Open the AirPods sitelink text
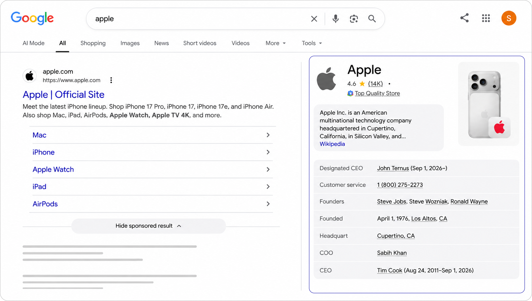532x301 pixels. click(45, 204)
